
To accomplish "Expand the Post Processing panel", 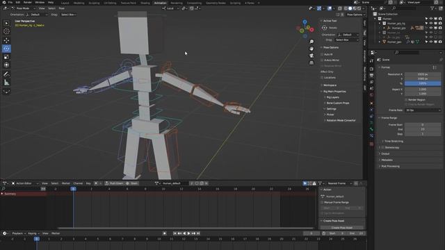I will point(390,167).
